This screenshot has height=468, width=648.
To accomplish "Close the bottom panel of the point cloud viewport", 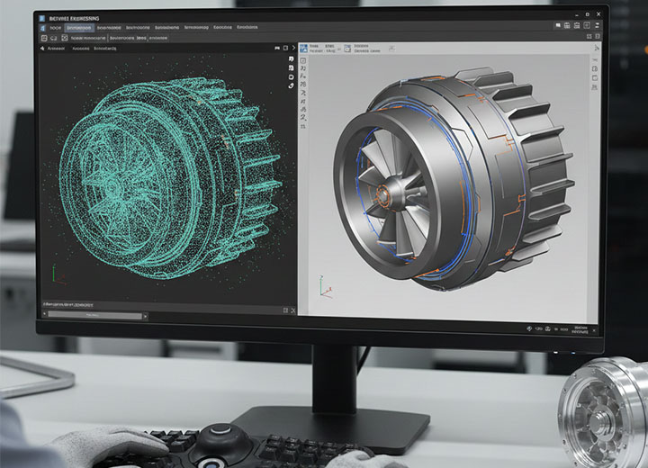I will 292,308.
